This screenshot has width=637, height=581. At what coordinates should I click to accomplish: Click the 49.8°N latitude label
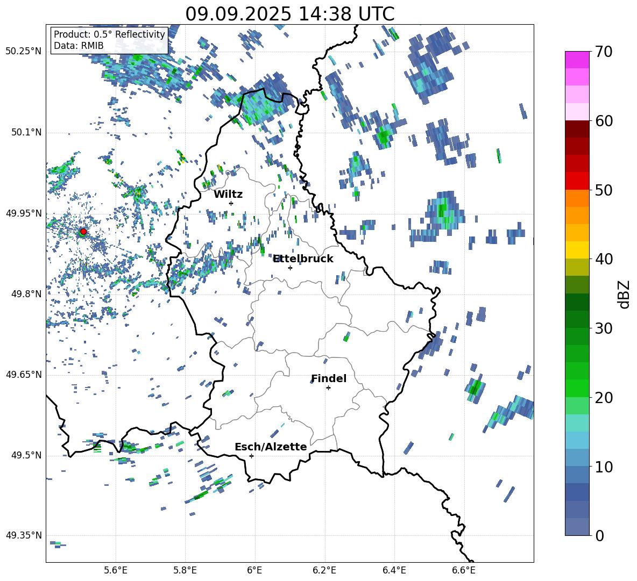tap(27, 294)
